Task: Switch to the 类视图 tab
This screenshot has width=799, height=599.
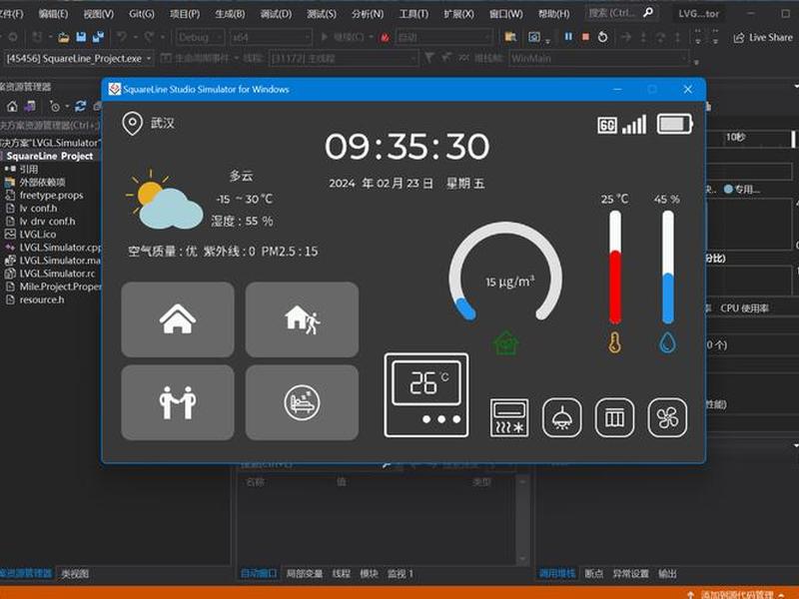Action: (x=75, y=573)
